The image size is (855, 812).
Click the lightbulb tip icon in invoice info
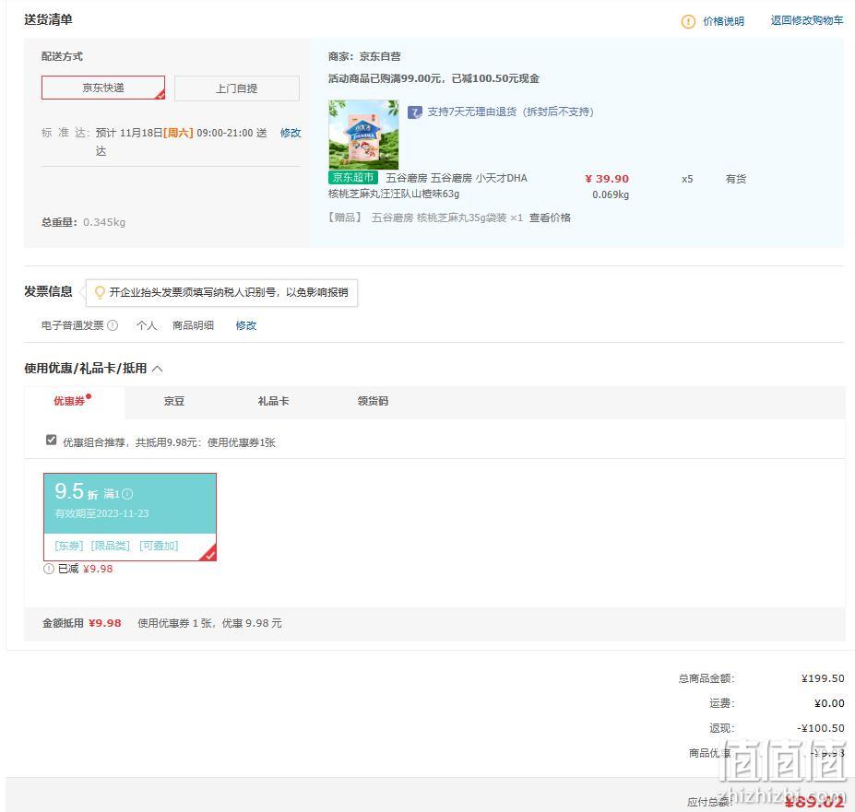coord(100,293)
